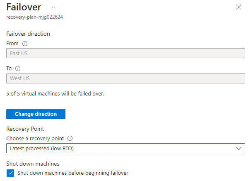Click the checkbox label about shutting down machines
The image size is (251, 181).
click(x=72, y=173)
